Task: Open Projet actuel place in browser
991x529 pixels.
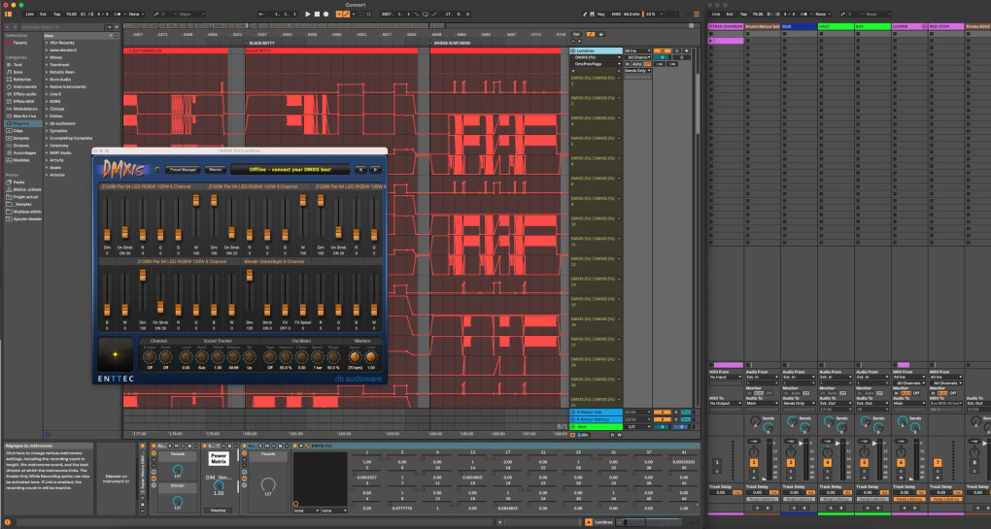Action: pyautogui.click(x=25, y=197)
